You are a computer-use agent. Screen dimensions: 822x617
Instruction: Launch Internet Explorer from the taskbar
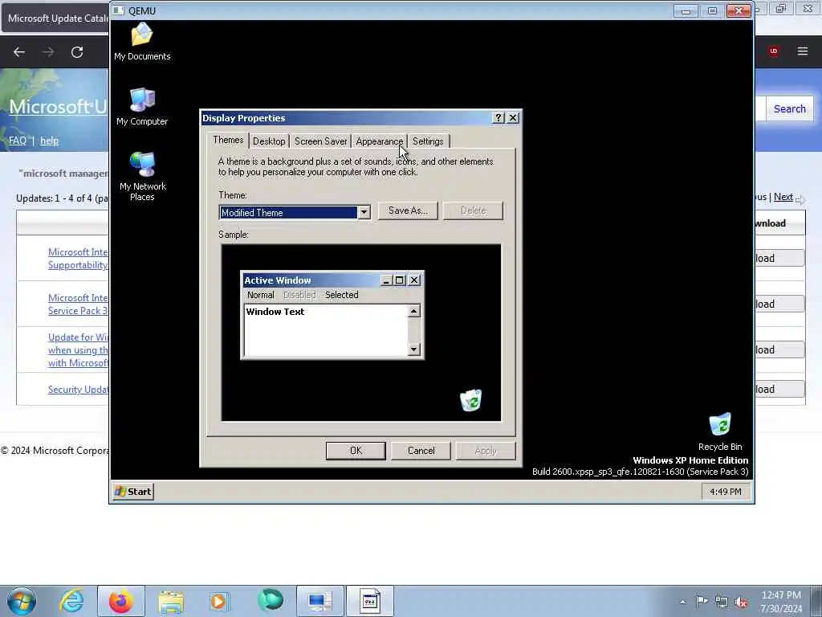[x=71, y=601]
